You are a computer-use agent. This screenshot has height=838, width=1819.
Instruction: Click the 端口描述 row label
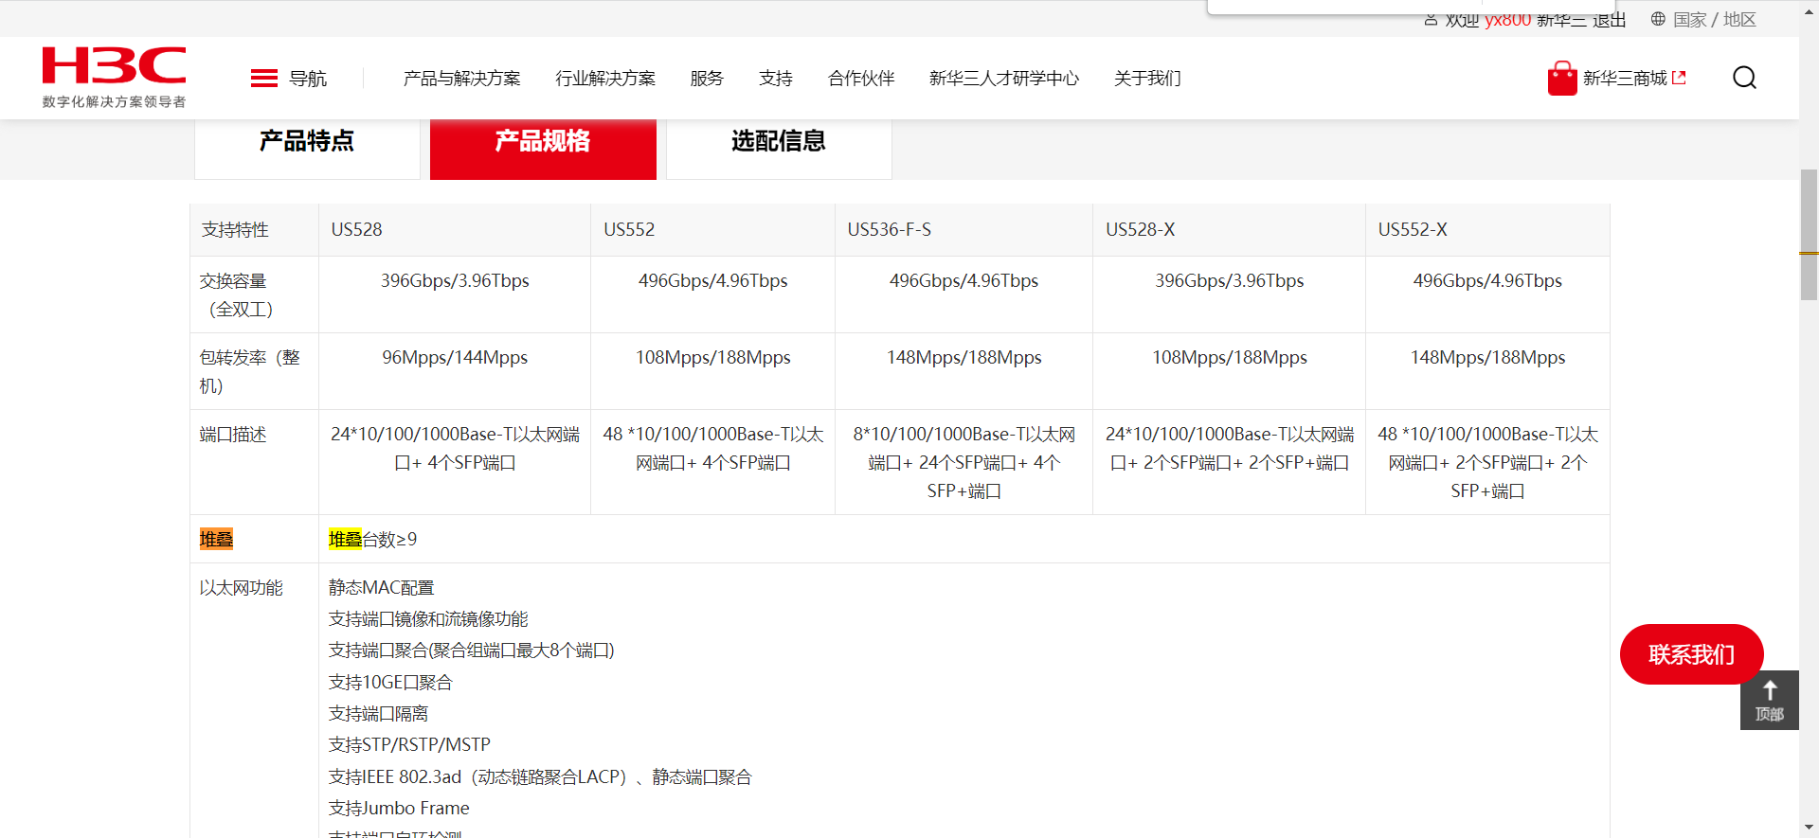[x=233, y=435]
